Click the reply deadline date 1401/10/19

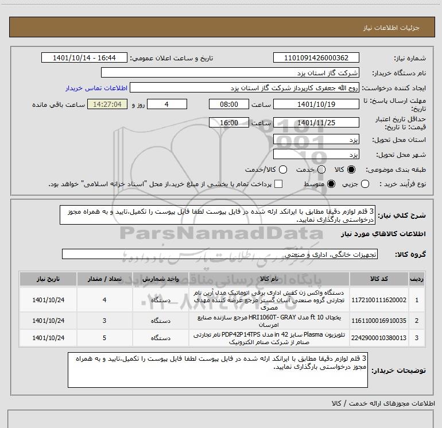(316, 104)
